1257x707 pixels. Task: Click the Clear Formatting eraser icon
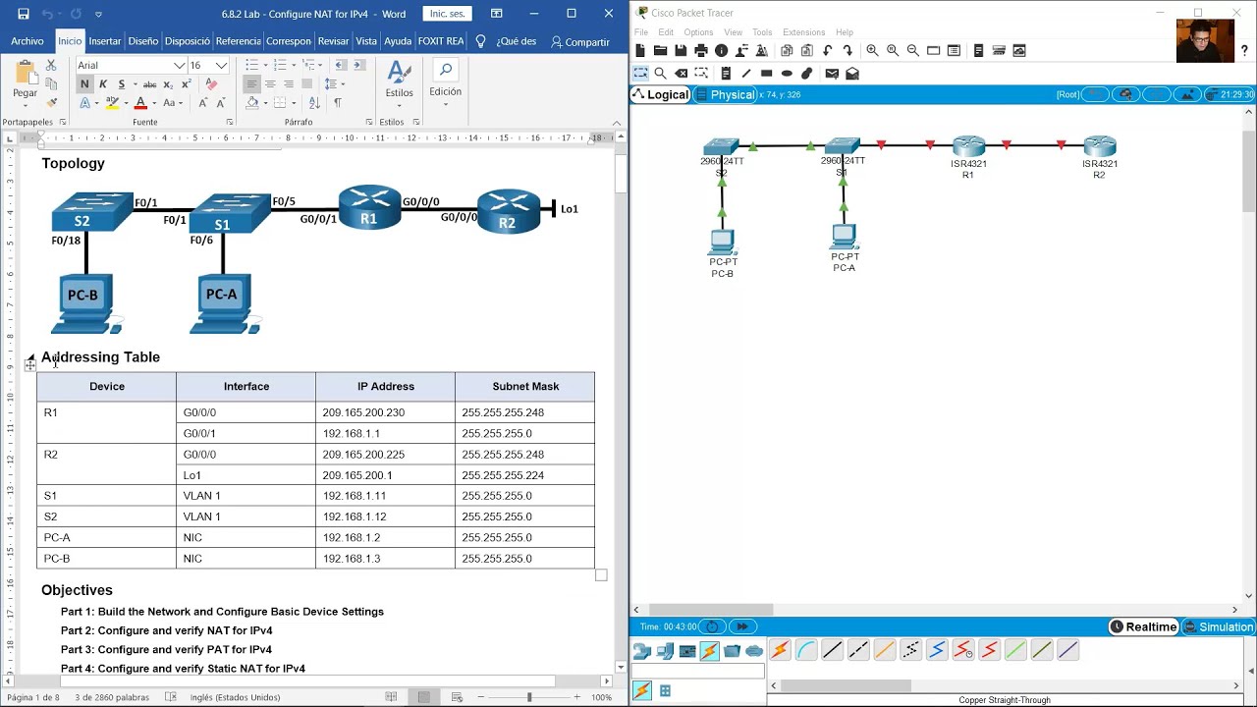click(211, 83)
